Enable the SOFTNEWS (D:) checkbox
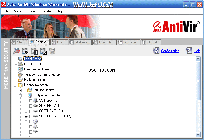 31,111
